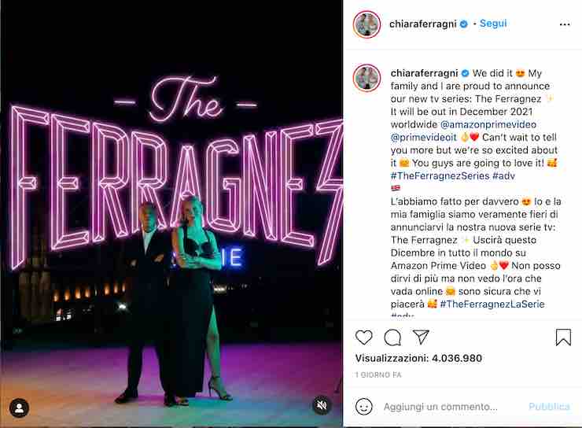
Task: Unmute the video with the speaker icon
Action: [x=322, y=405]
